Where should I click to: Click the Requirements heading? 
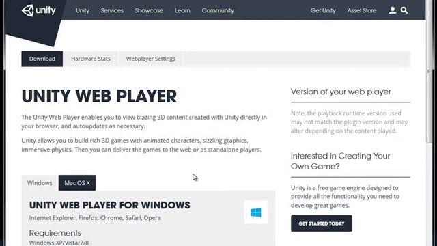55,233
